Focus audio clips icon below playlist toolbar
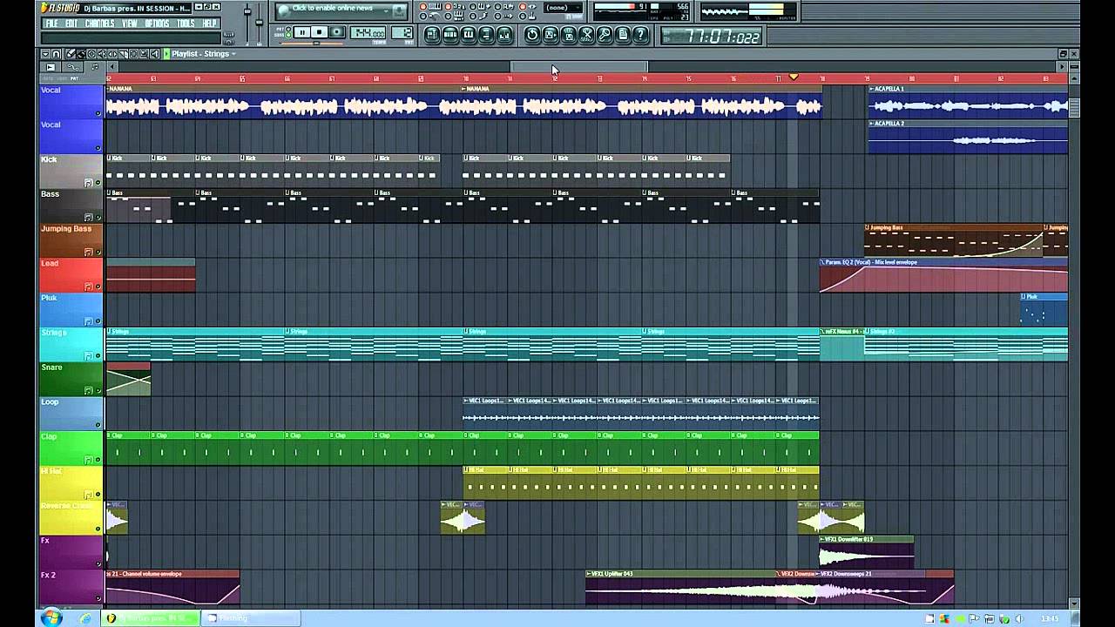This screenshot has height=627, width=1115. click(x=51, y=66)
